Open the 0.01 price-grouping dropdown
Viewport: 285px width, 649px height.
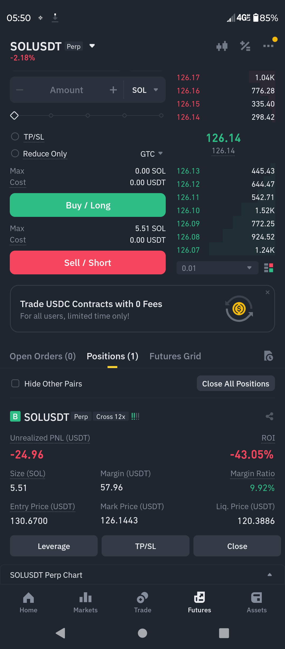(217, 268)
